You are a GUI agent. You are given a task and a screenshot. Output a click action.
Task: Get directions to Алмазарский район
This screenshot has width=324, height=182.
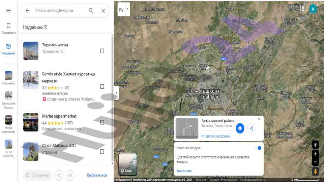[x=240, y=128]
